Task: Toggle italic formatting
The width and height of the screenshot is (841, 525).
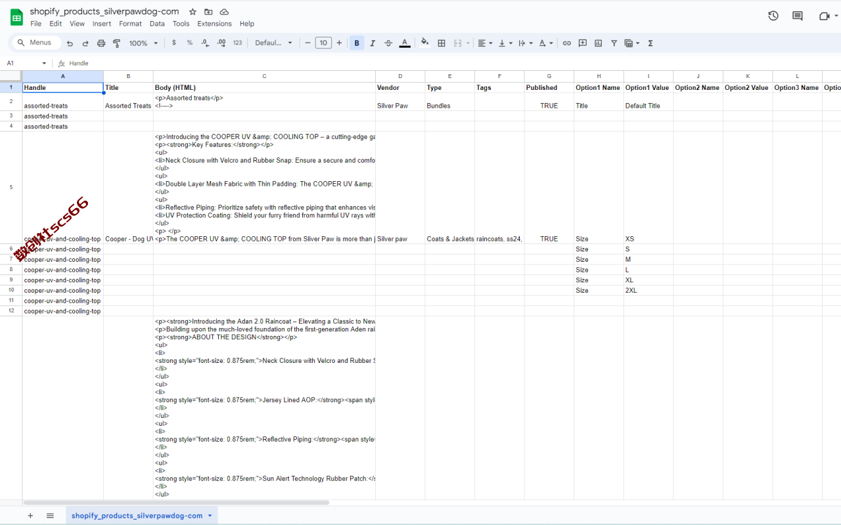Action: click(x=373, y=43)
